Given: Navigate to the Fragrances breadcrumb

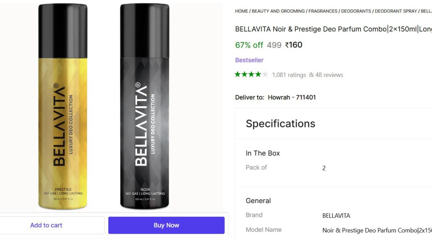Looking at the screenshot, I should tap(323, 11).
